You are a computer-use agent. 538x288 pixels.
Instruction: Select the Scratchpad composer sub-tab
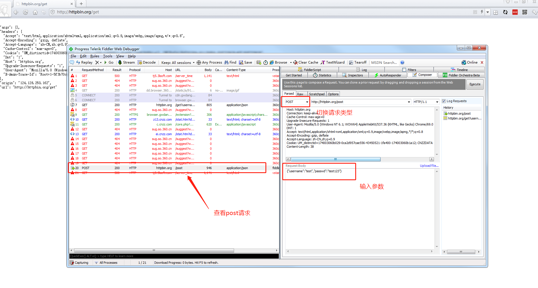pyautogui.click(x=317, y=94)
